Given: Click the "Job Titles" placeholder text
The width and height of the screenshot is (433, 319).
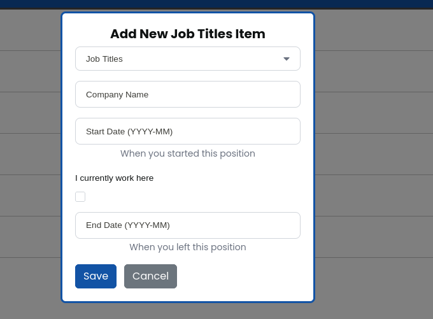Looking at the screenshot, I should (104, 59).
